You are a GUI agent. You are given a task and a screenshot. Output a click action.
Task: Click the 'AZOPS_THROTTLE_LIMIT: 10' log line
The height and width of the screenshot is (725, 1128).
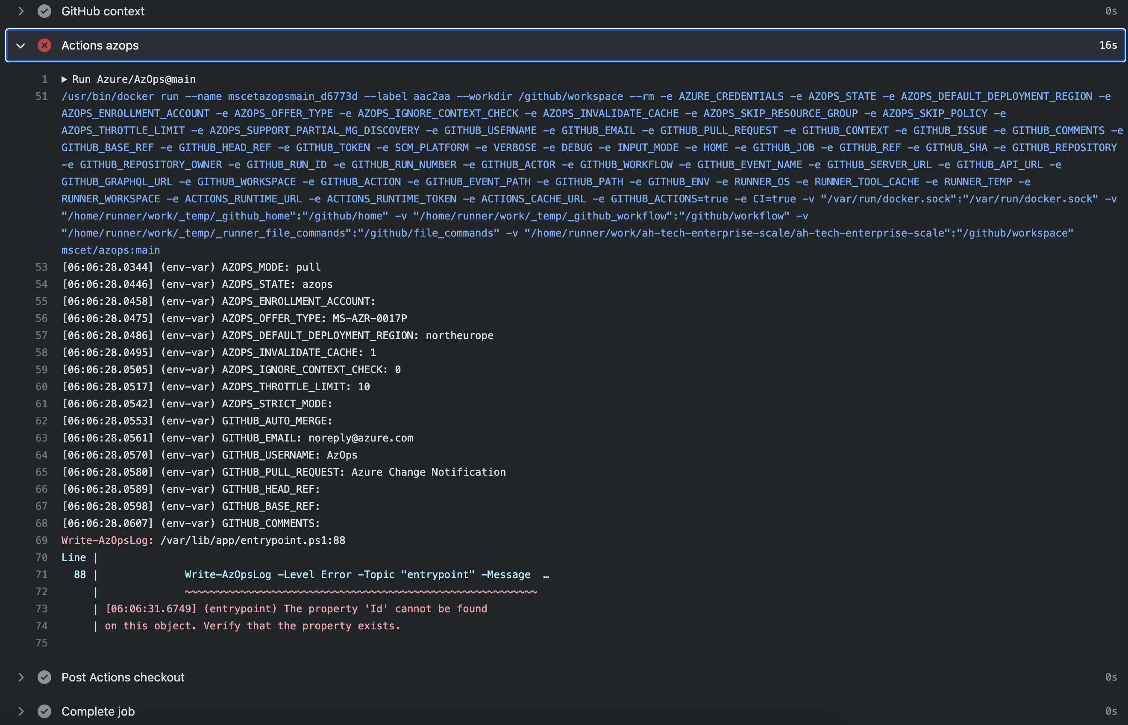[x=216, y=386]
